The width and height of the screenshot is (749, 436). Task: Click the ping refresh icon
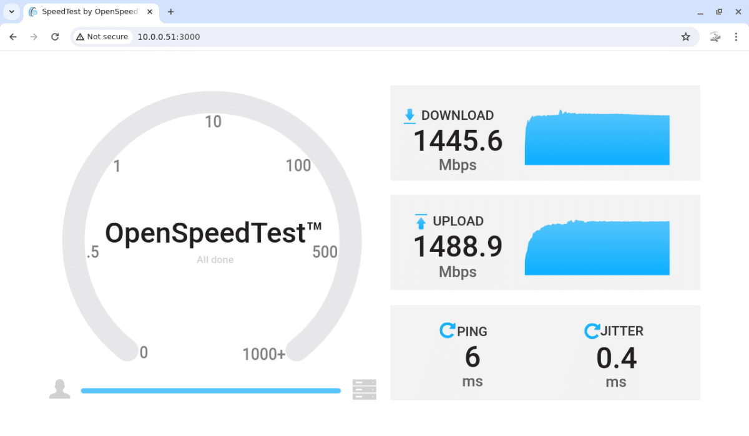click(x=448, y=330)
